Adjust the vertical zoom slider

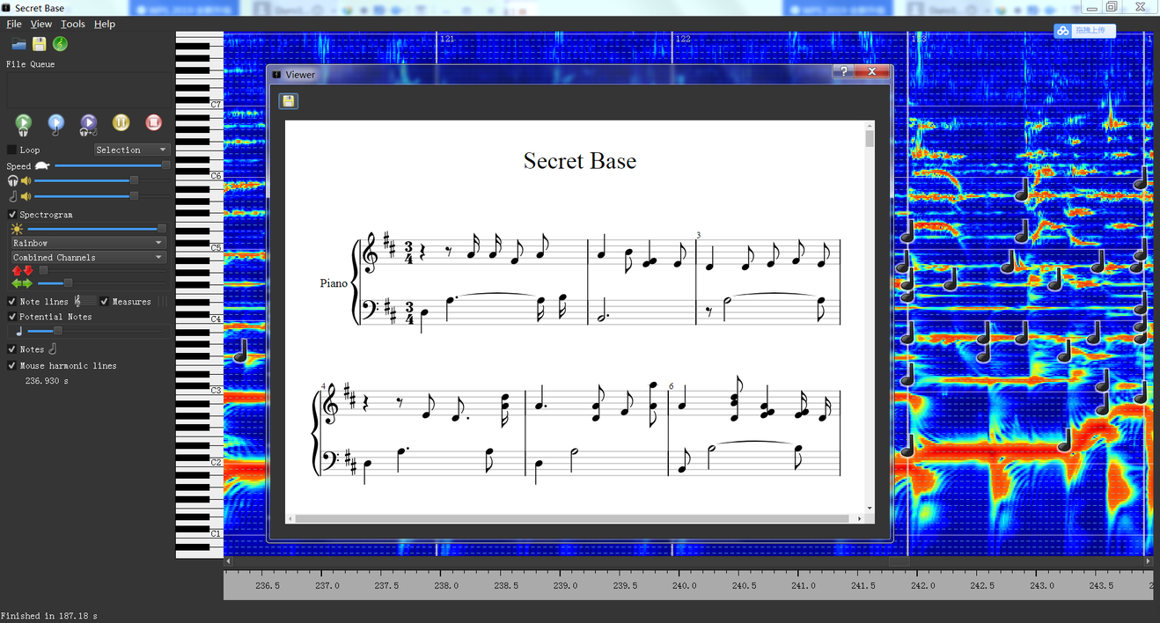pyautogui.click(x=104, y=271)
